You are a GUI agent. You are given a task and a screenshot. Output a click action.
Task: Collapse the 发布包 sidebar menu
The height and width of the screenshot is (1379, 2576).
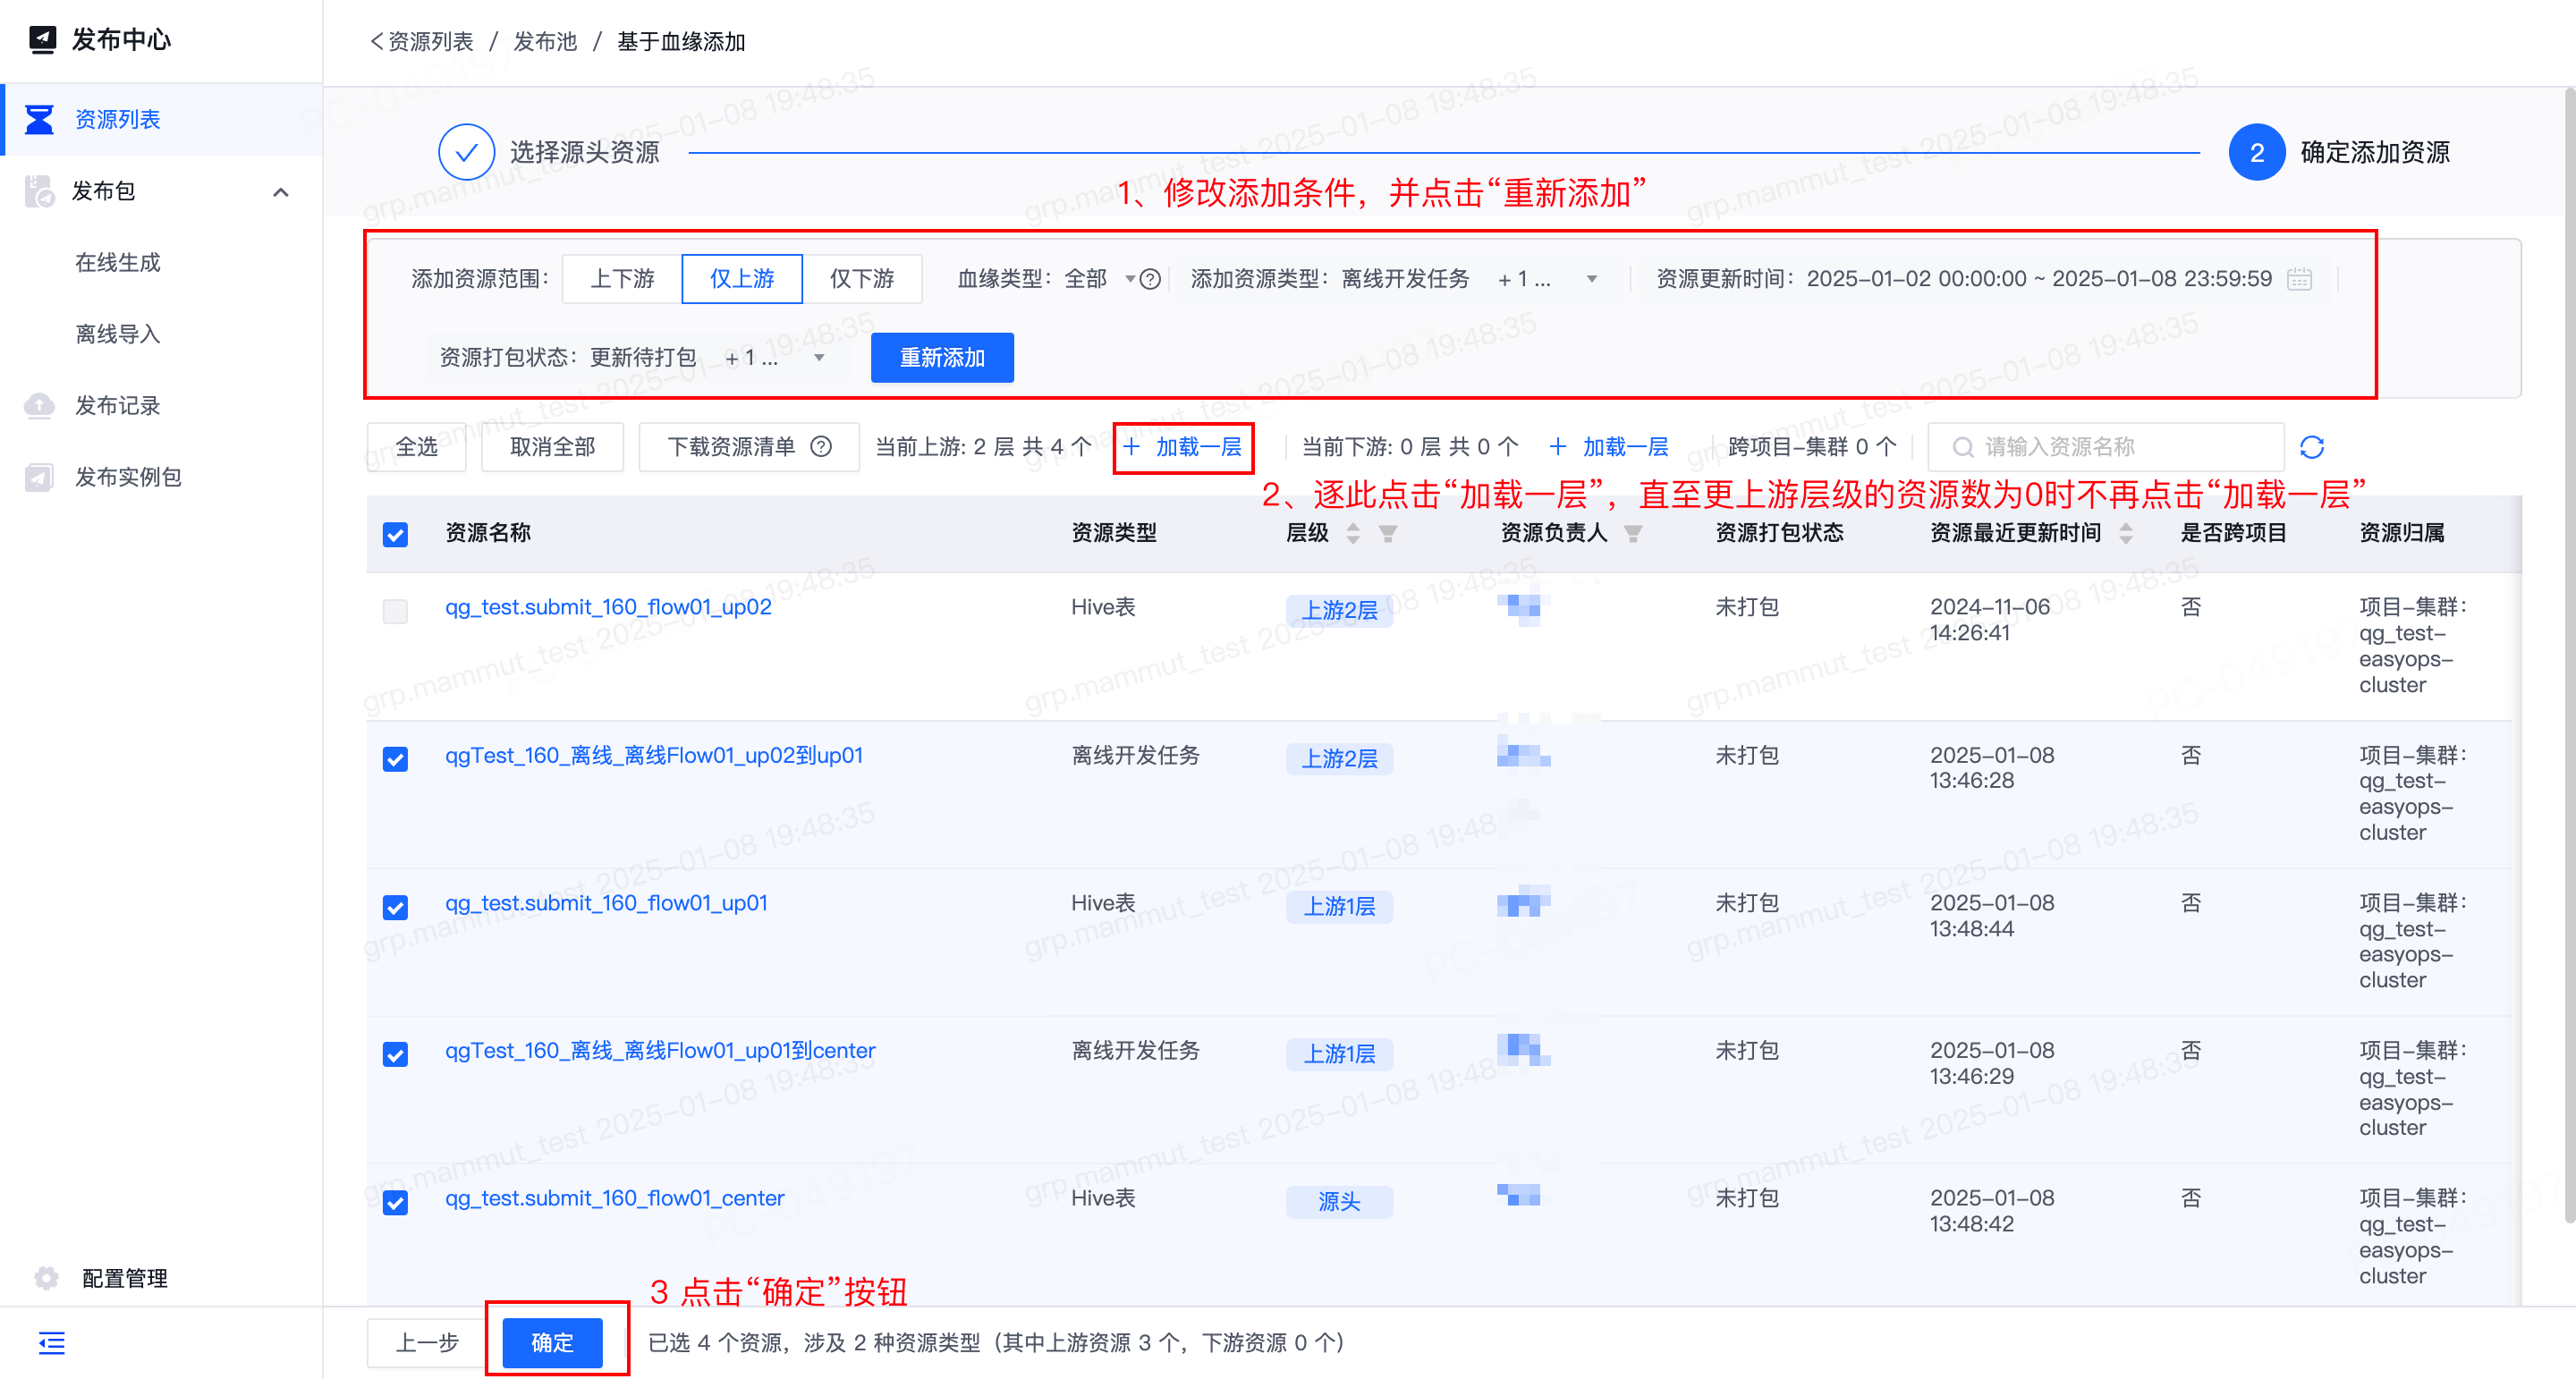281,192
